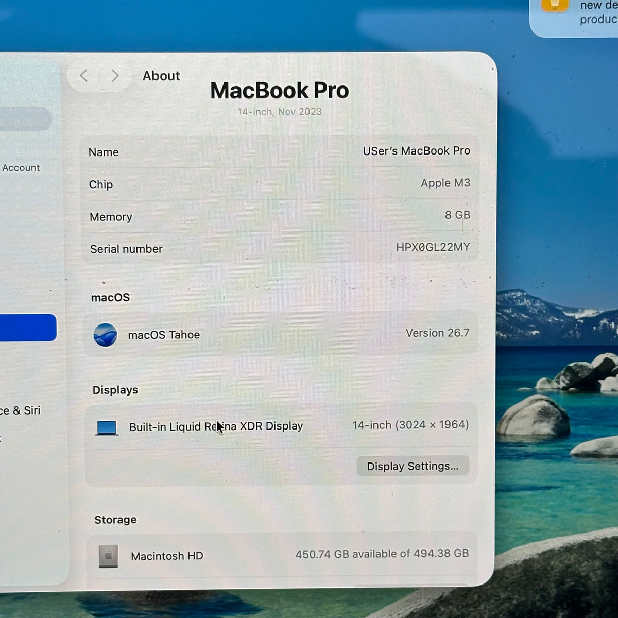The height and width of the screenshot is (618, 618).
Task: Select the highlighted blue sidebar item
Action: click(28, 328)
